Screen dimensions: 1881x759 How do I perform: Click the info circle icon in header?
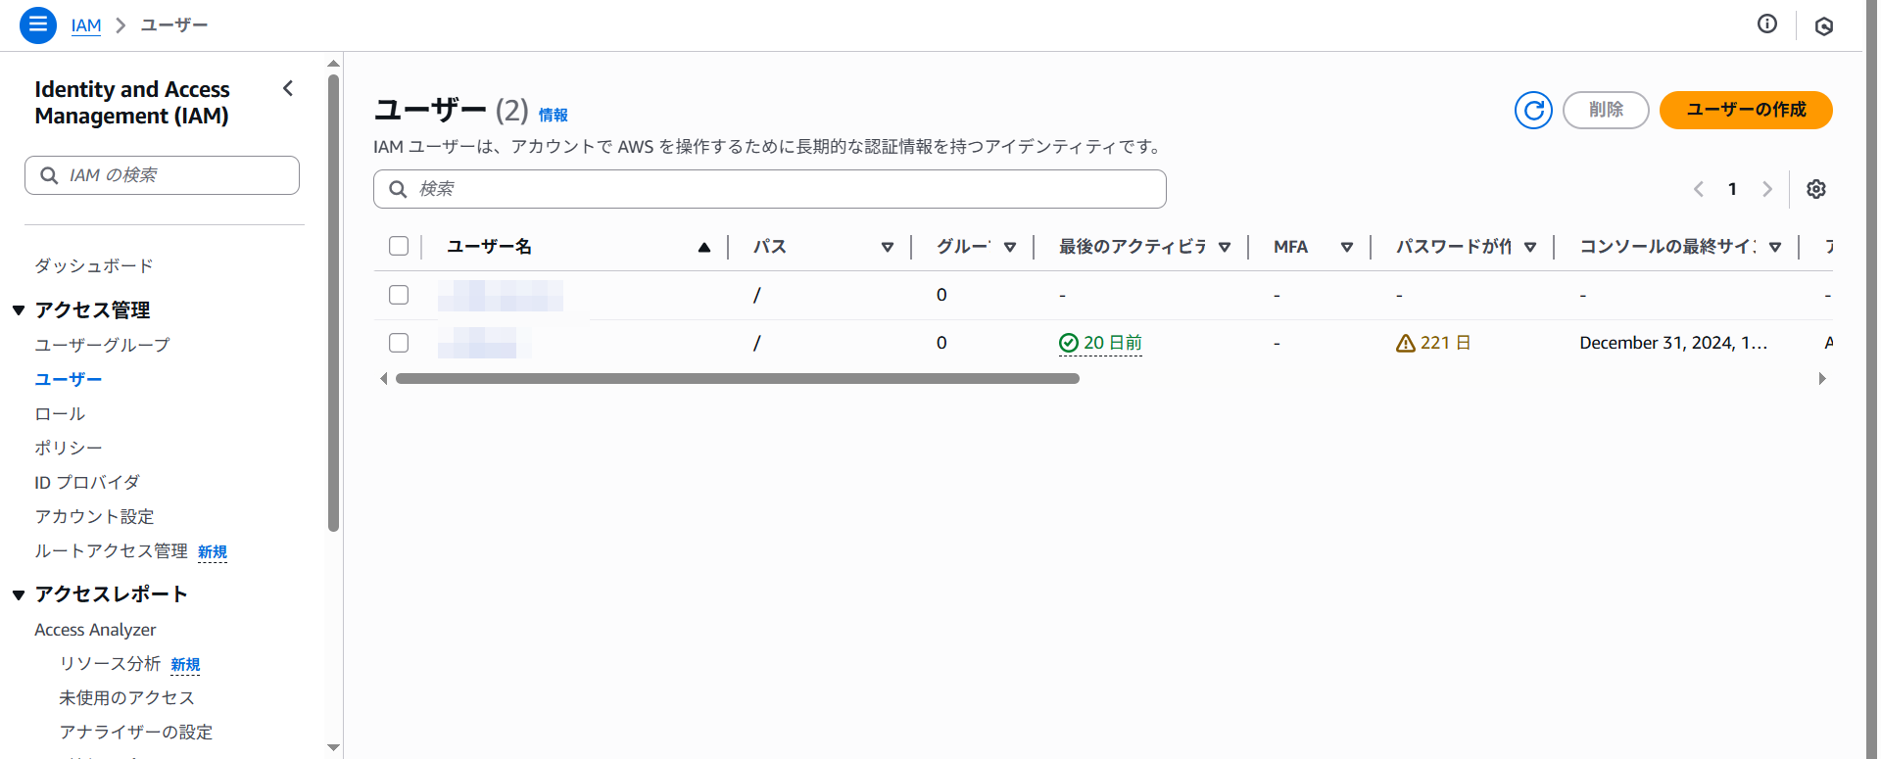click(x=1766, y=24)
